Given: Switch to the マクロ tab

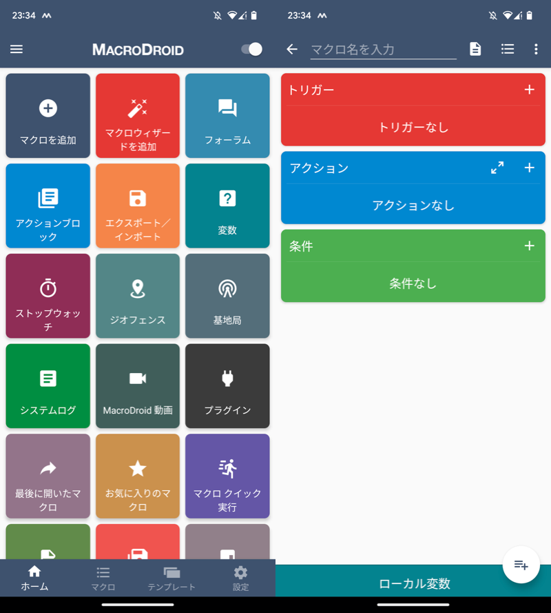Looking at the screenshot, I should pyautogui.click(x=103, y=579).
